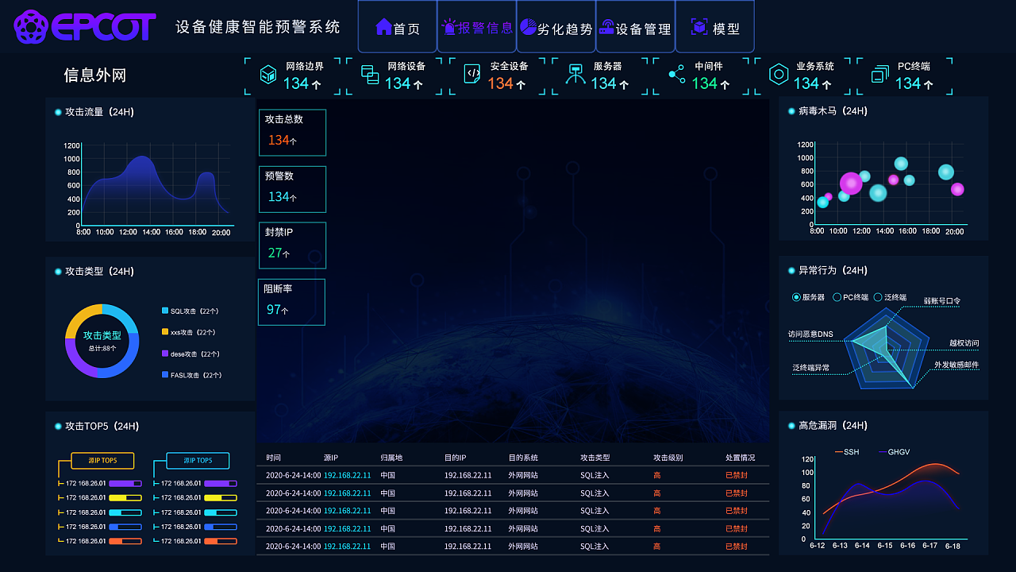The width and height of the screenshot is (1016, 572).
Task: Open the 阻断率 stat box
Action: [291, 302]
